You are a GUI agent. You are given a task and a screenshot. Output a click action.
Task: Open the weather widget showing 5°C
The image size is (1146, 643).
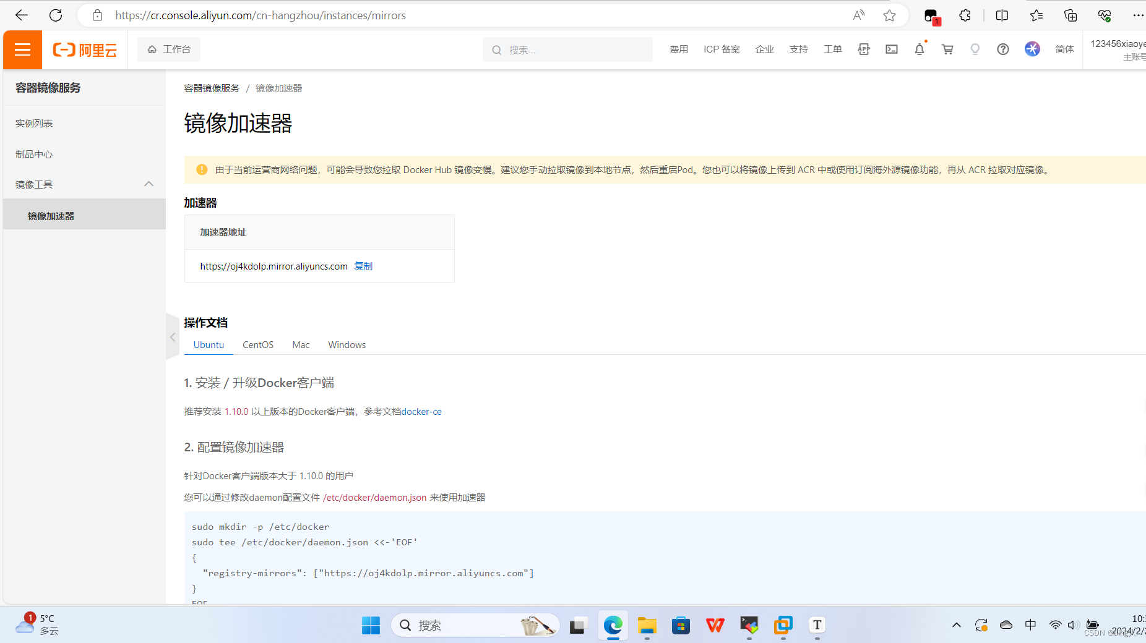(x=37, y=624)
